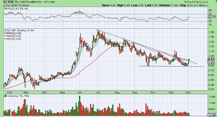Click the Volume 71.8K value in header
217x117 pixels.
(x=169, y=5)
